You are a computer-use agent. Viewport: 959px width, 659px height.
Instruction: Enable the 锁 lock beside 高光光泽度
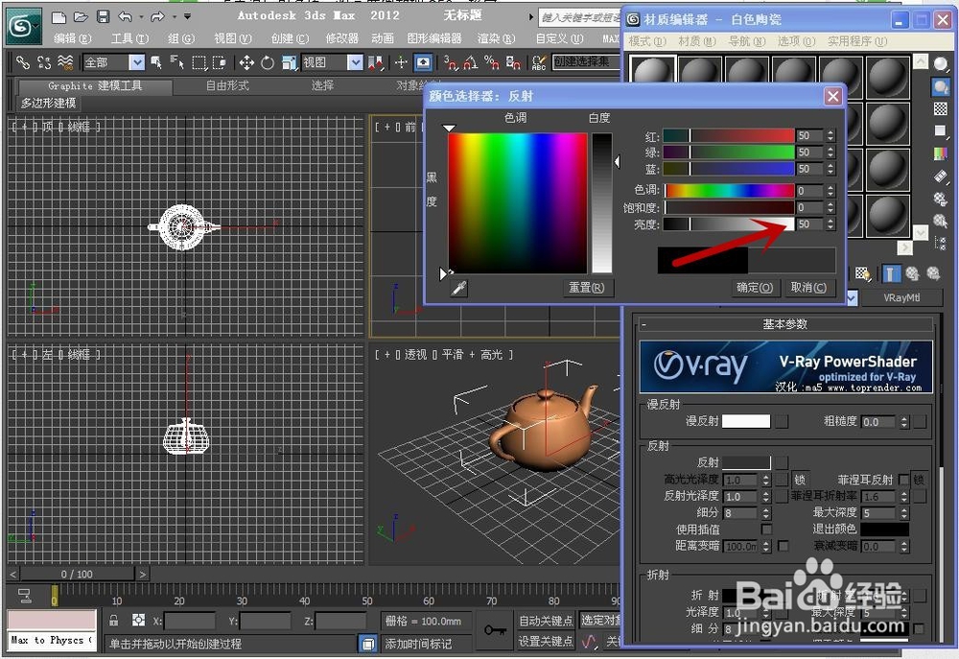tap(800, 480)
